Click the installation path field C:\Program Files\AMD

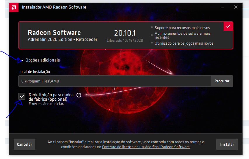tap(115, 81)
